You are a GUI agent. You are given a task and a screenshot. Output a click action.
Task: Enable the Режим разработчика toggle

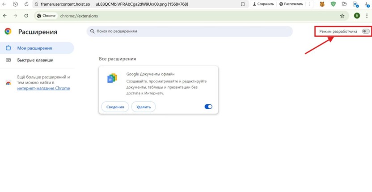[x=366, y=31]
